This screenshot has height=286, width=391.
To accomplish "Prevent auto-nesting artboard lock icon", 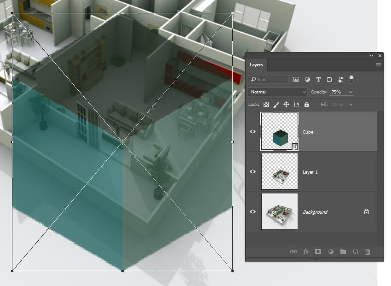I will 297,105.
